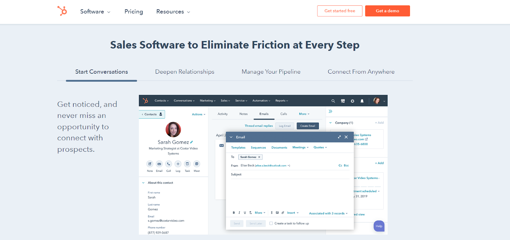Image resolution: width=510 pixels, height=240 pixels.
Task: Click the Note action icon under Sarah Gomez
Action: pos(150,164)
